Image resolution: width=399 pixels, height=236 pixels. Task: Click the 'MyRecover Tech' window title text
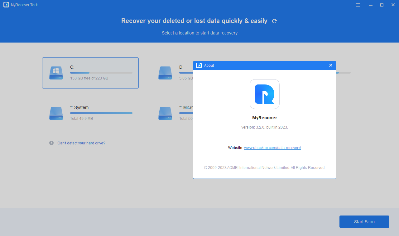click(25, 5)
